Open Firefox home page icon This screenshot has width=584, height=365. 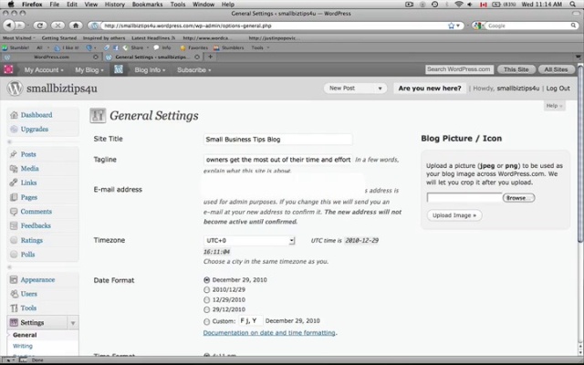coord(76,26)
